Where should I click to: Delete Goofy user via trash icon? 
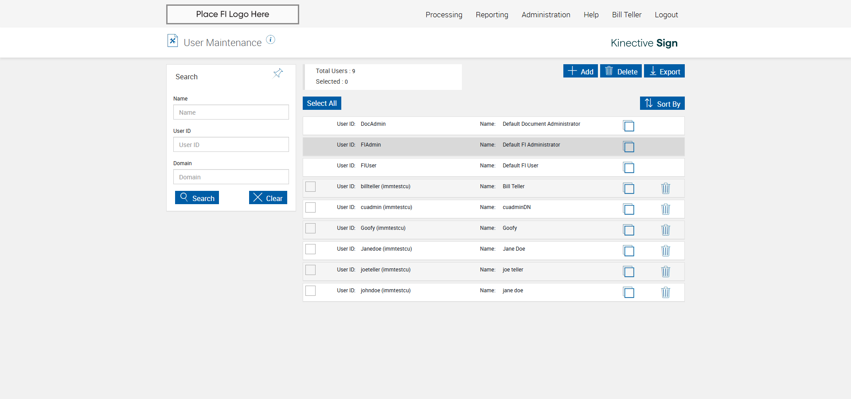click(x=666, y=230)
